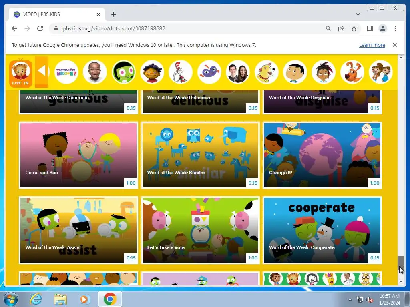Play Word of the Week: Disguise video
Screen dimensions: 410x307
pyautogui.click(x=322, y=101)
